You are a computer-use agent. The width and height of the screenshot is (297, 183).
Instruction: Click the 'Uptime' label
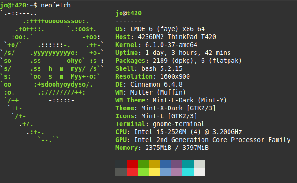pyautogui.click(x=127, y=53)
